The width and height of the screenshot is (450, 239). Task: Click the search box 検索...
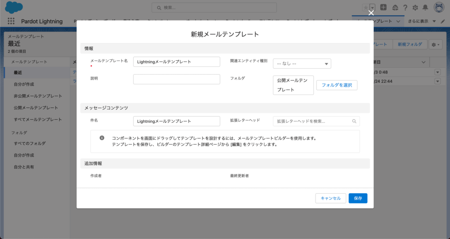coord(214,8)
